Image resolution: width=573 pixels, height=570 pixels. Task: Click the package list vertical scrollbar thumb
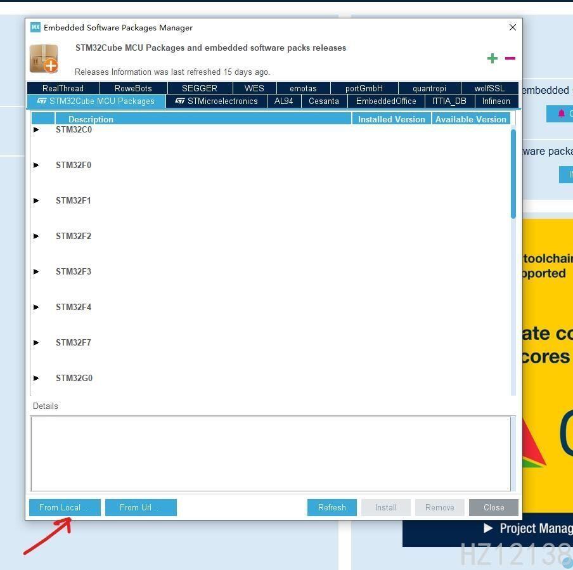pyautogui.click(x=513, y=174)
